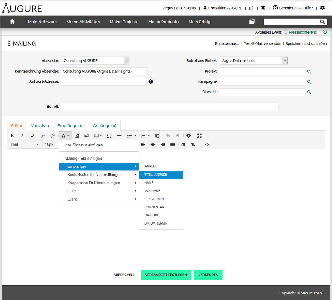Click the search magnifier in navbar
The image size is (332, 300).
pos(322,22)
